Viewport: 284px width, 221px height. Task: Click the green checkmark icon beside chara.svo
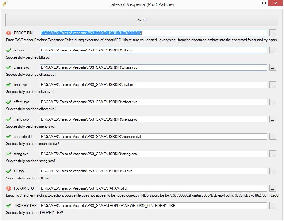9,67
